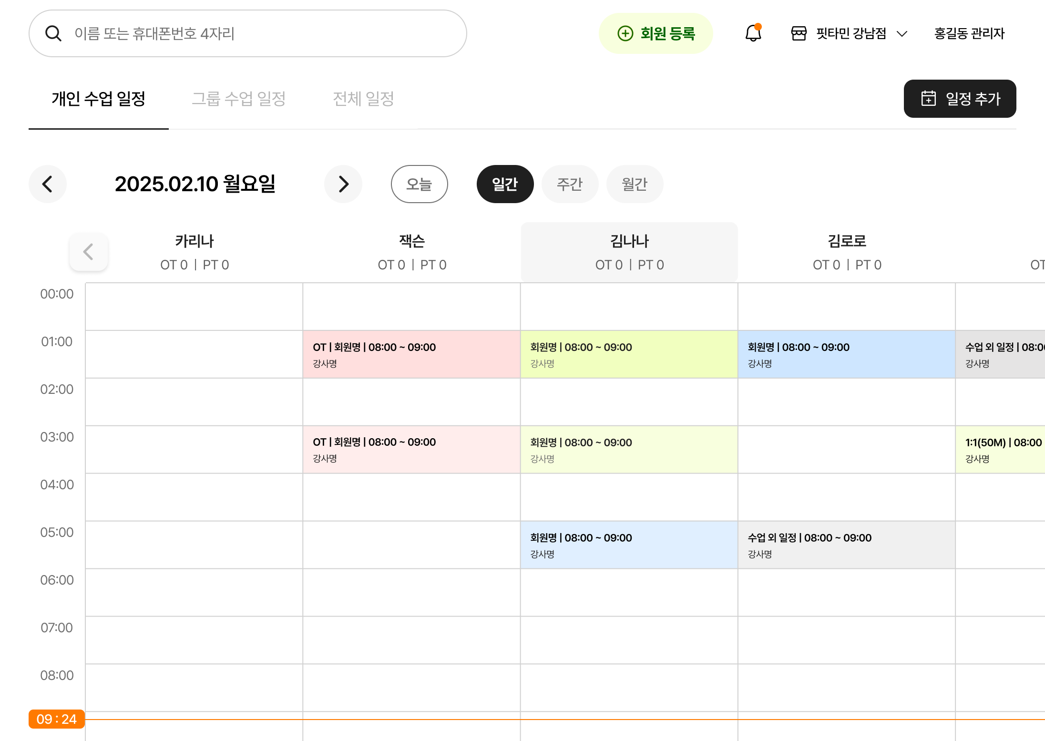Image resolution: width=1045 pixels, height=741 pixels.
Task: Switch to 주간 weekly view
Action: click(570, 184)
